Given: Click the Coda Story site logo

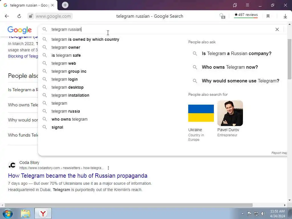Looking at the screenshot, I should [x=12, y=165].
